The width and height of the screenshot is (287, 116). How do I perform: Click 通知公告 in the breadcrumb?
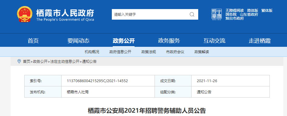[89, 61]
